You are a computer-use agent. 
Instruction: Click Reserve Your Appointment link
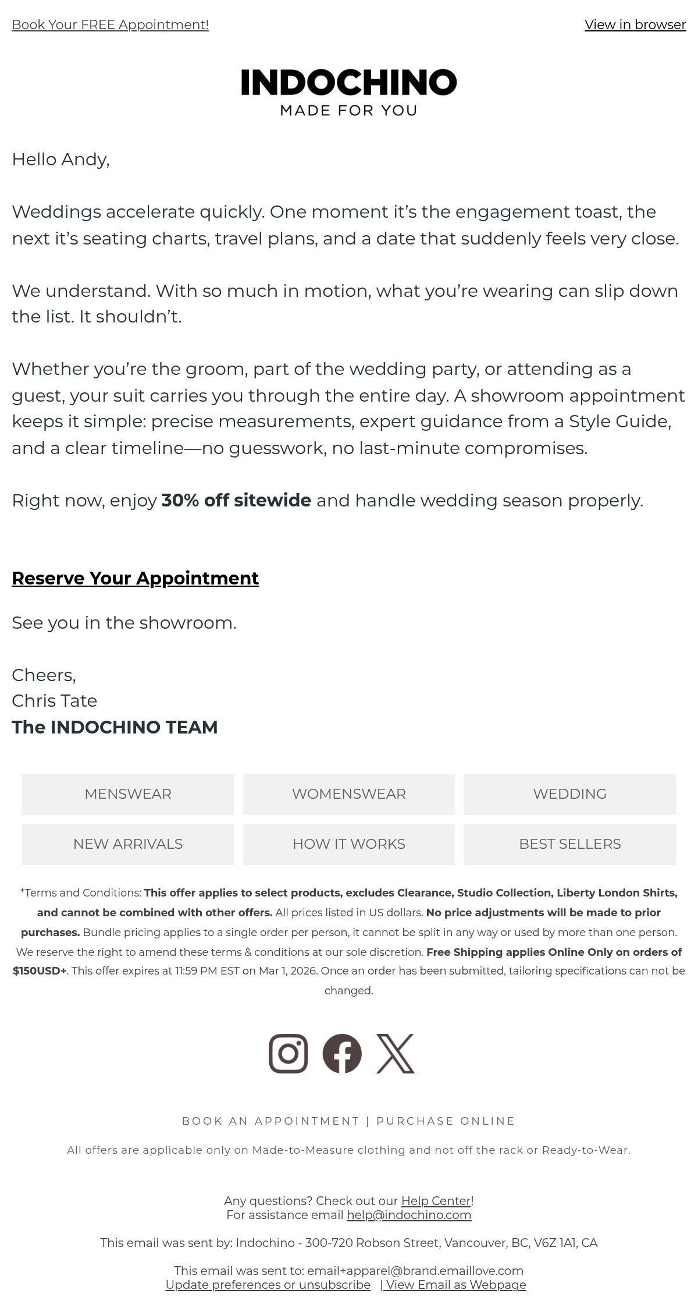tap(135, 578)
